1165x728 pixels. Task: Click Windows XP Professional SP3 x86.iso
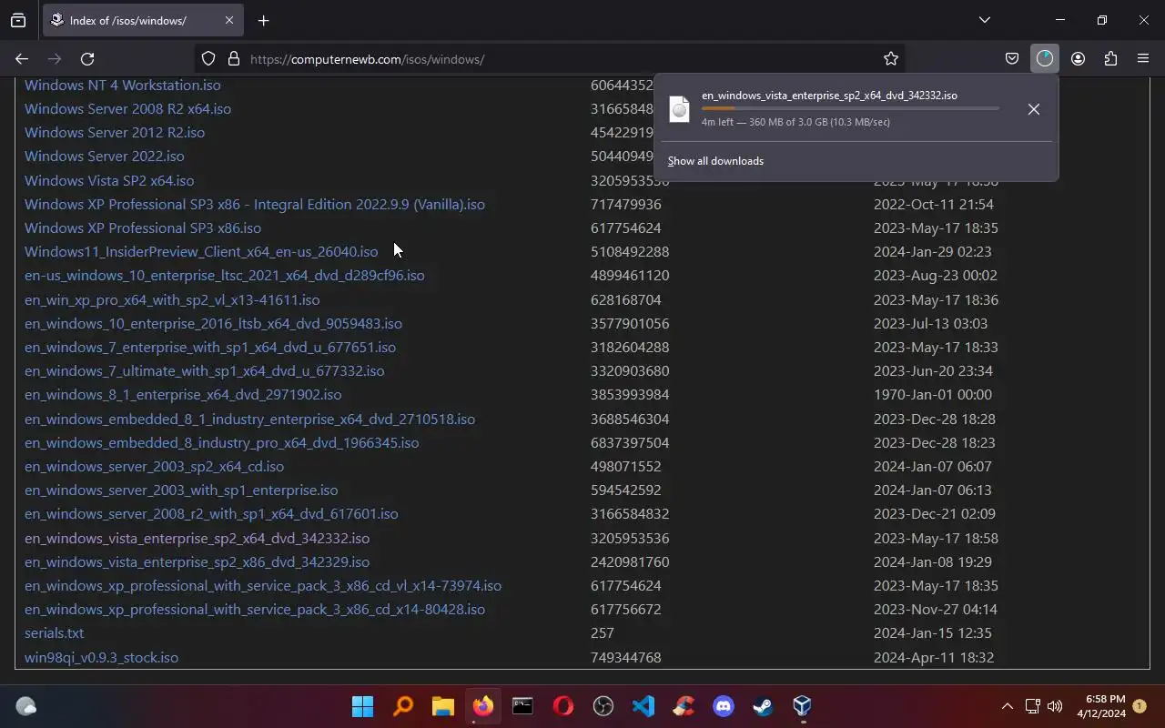(x=143, y=227)
